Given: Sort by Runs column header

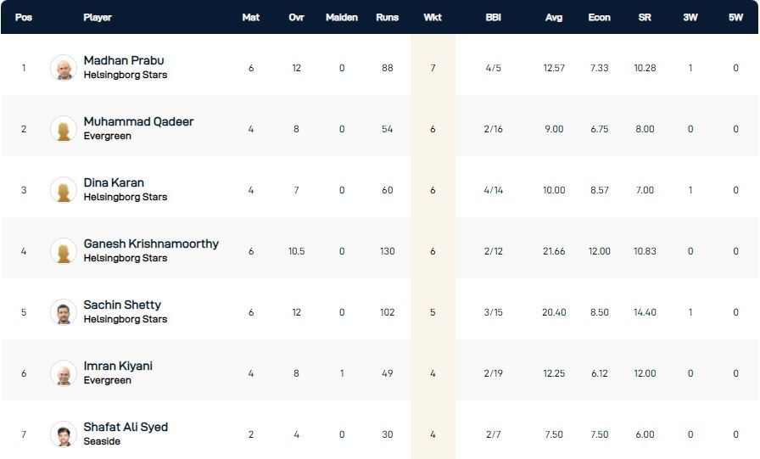Looking at the screenshot, I should [x=387, y=17].
